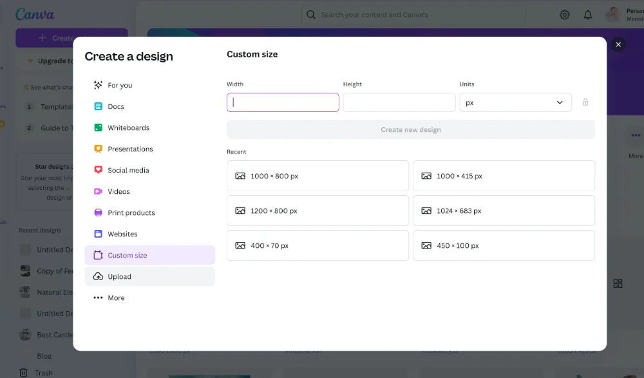Focus the Width input field
This screenshot has height=378, width=644.
[283, 102]
